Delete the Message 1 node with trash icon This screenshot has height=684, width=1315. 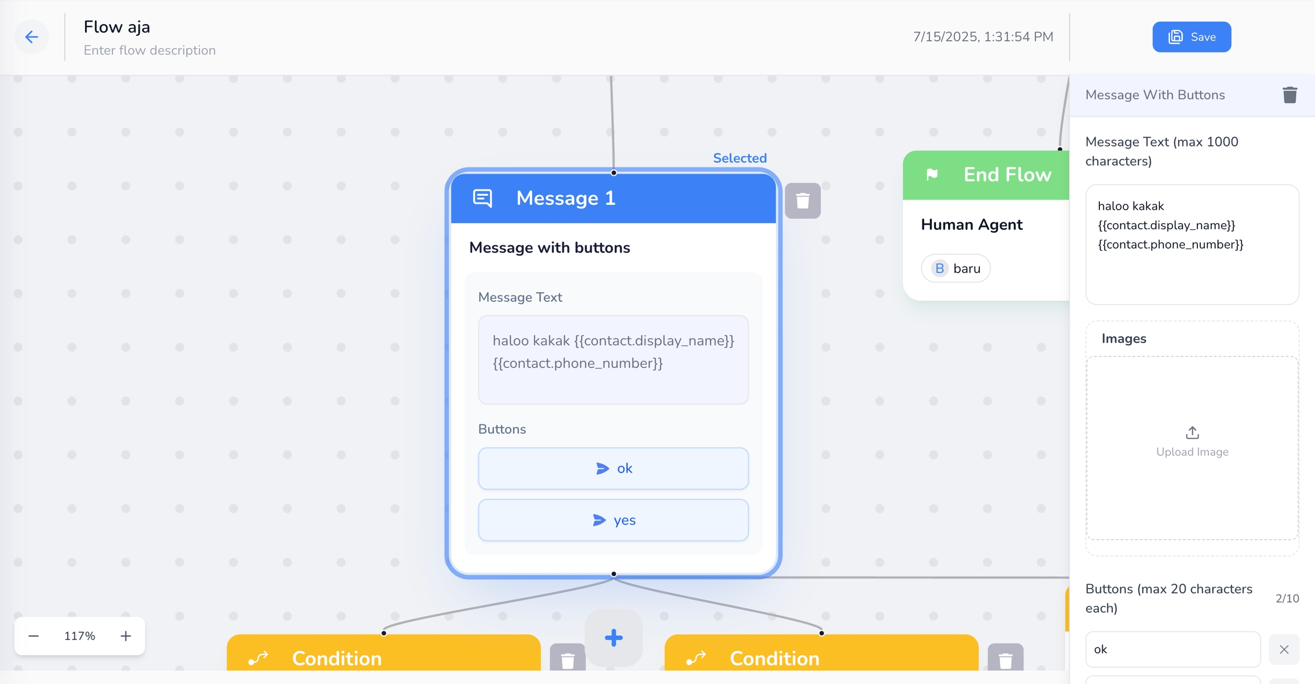click(802, 201)
